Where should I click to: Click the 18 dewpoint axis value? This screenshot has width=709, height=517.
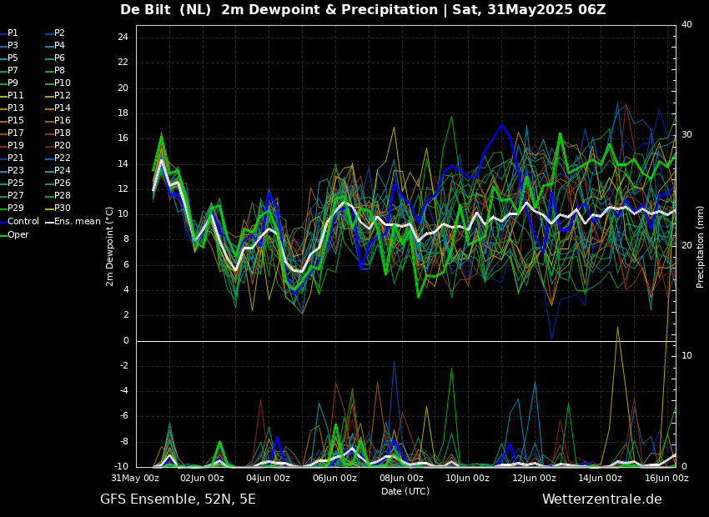click(123, 113)
